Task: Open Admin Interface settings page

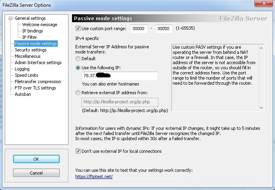Action: 38,63
